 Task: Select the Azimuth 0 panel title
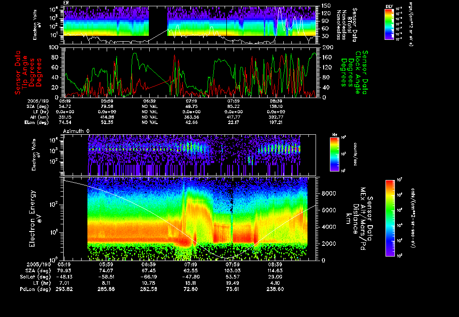[x=76, y=131]
